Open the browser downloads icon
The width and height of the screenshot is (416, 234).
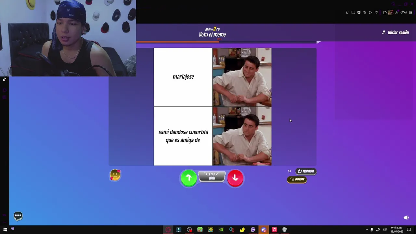coord(396,12)
